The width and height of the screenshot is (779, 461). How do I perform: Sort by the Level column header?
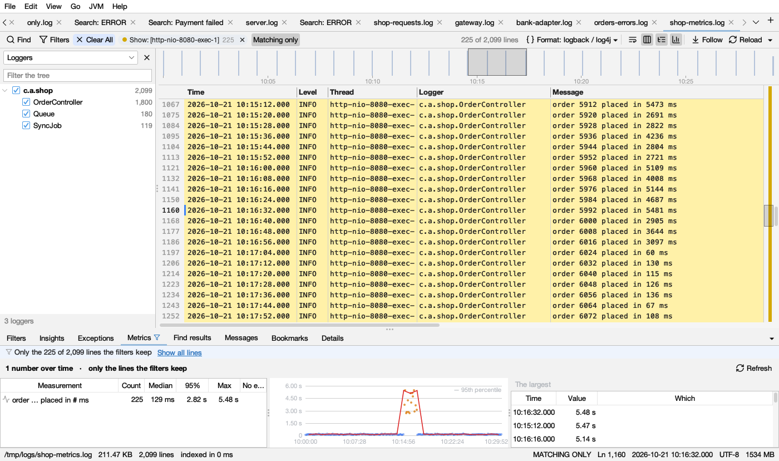(312, 92)
